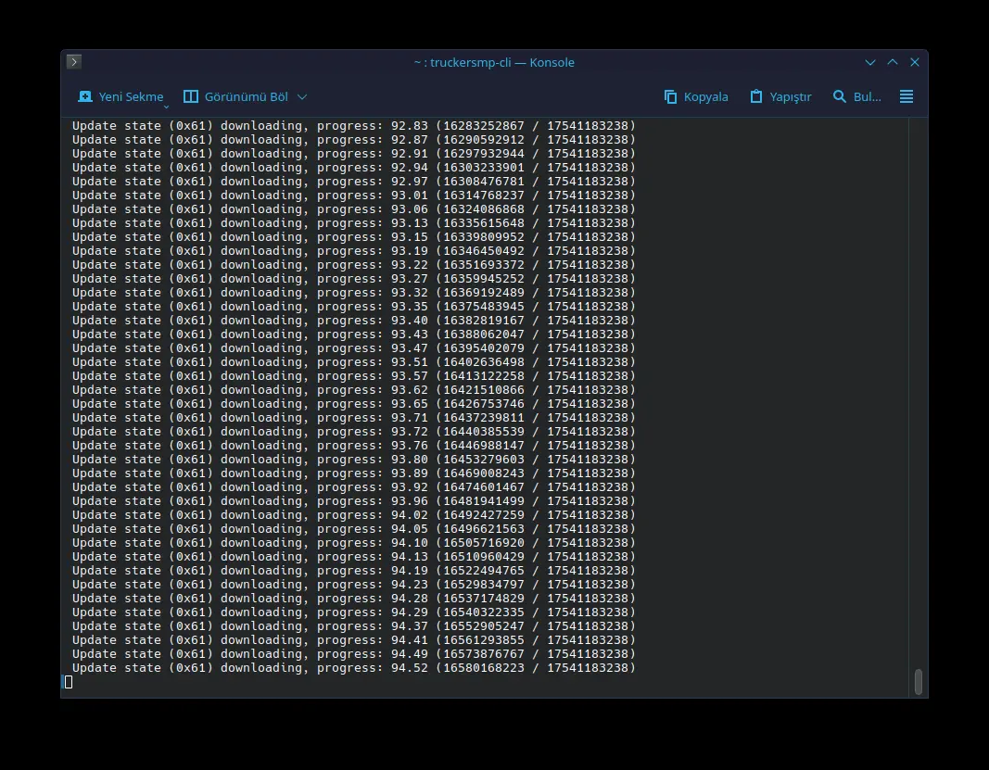Image resolution: width=989 pixels, height=770 pixels.
Task: Minimize the Konsole window
Action: 870,62
